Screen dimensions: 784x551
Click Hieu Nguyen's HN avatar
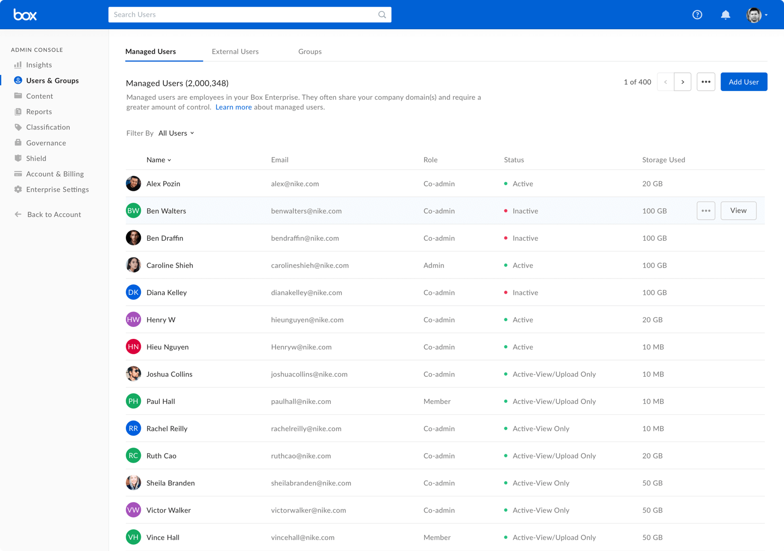[134, 347]
